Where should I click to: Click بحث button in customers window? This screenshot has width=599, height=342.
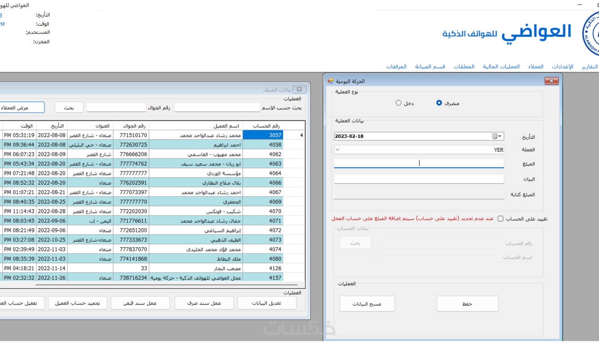click(x=69, y=108)
